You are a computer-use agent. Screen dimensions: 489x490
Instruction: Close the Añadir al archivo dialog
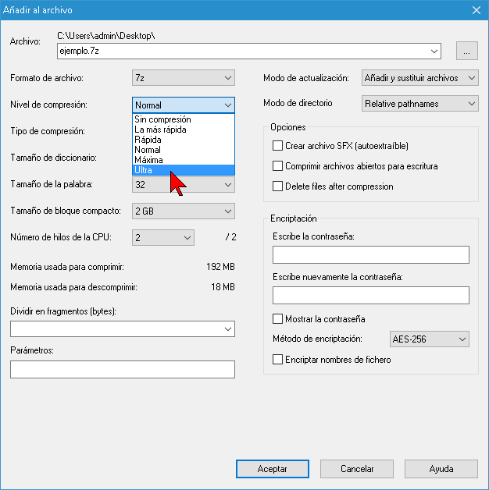[x=477, y=10]
